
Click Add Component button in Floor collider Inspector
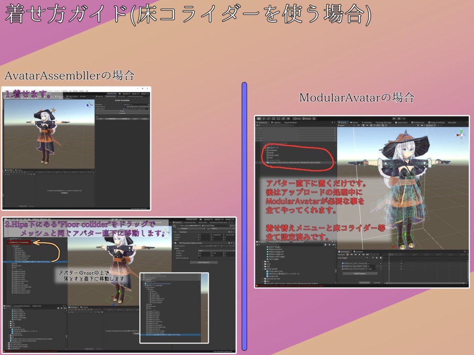(204, 263)
